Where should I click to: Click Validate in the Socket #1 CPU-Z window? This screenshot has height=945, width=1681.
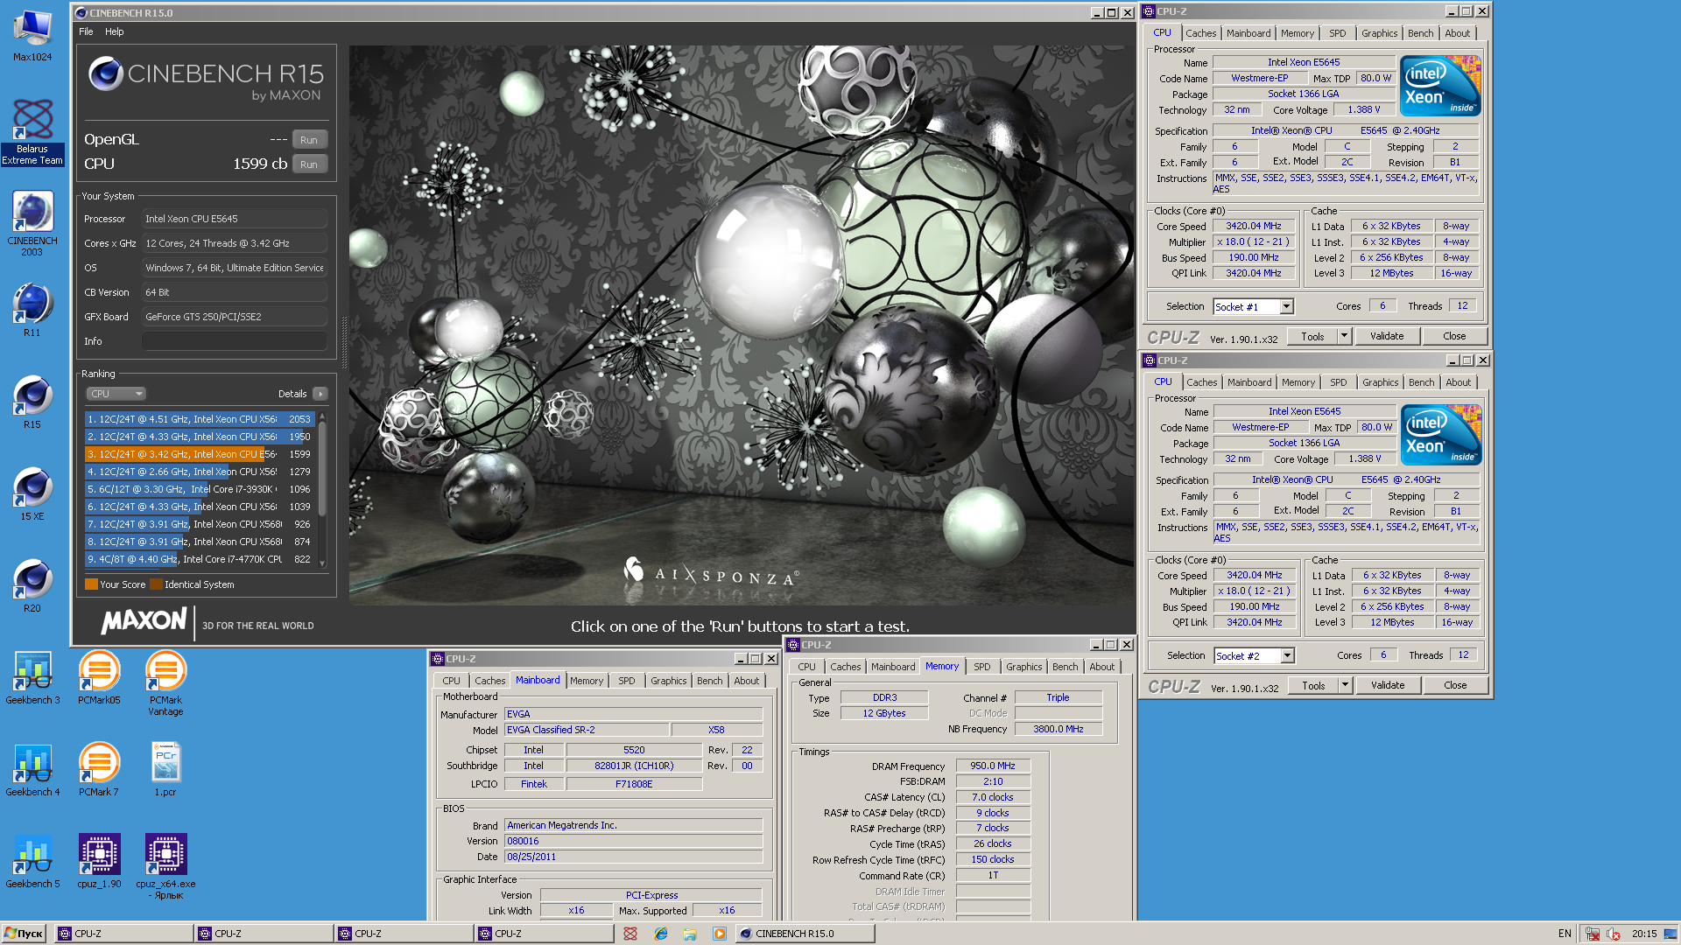[x=1387, y=336]
